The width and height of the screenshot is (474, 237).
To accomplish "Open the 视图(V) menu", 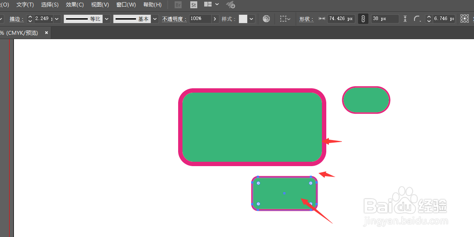I will [100, 5].
